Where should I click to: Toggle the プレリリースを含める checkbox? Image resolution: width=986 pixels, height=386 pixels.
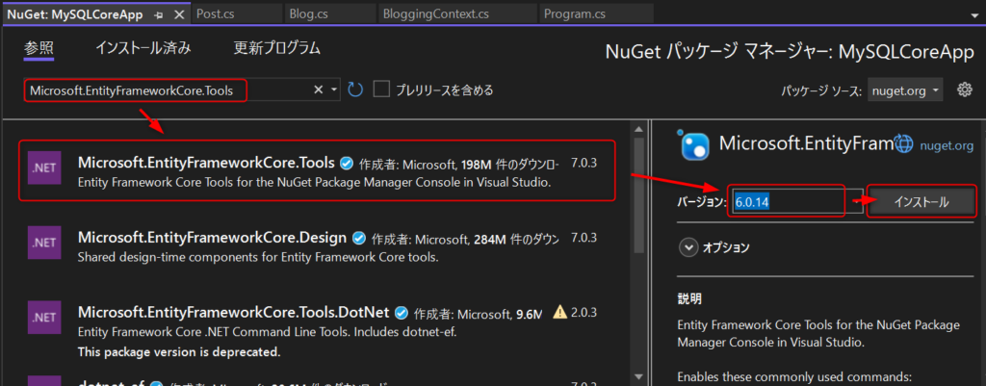click(381, 90)
